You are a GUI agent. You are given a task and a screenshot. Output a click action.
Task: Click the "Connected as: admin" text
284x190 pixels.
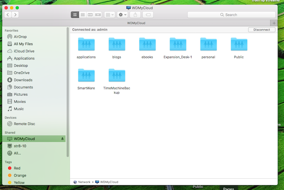90,30
